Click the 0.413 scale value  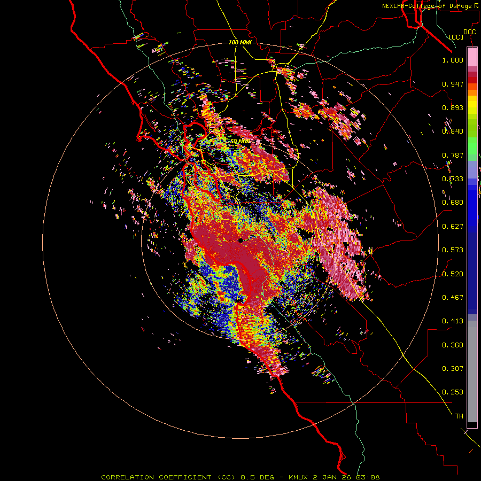point(453,321)
